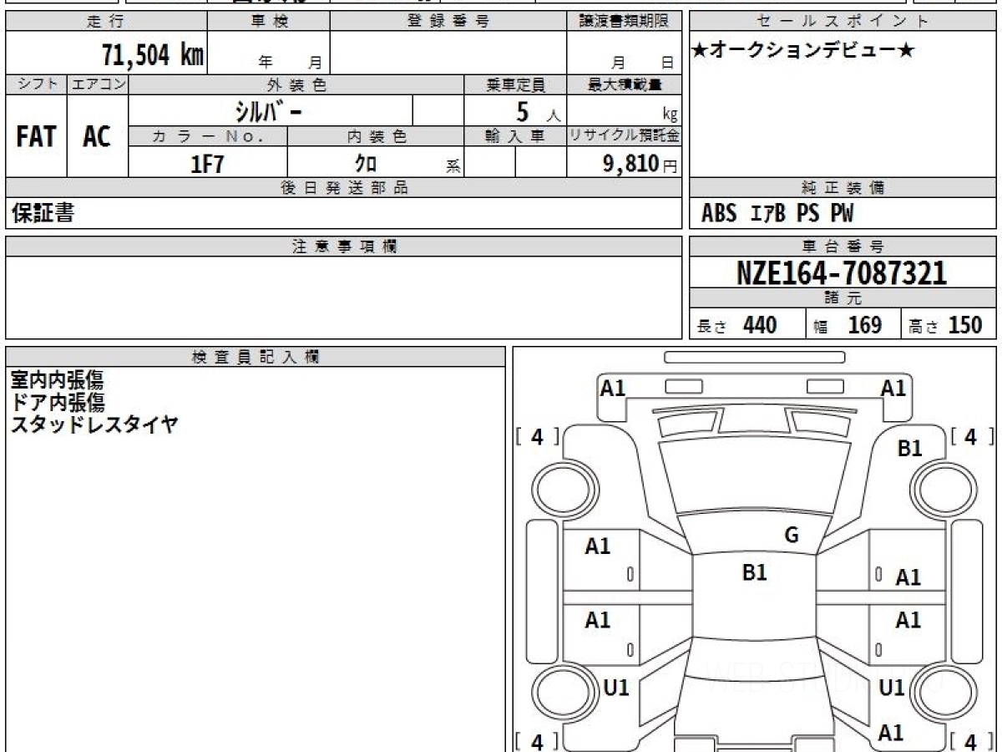
Task: Select the 走行 header cell
Action: 106,22
